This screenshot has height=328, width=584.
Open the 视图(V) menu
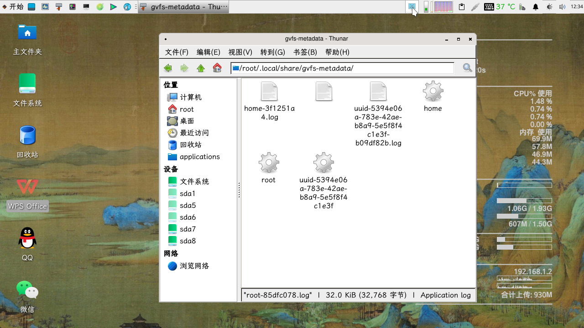point(240,52)
